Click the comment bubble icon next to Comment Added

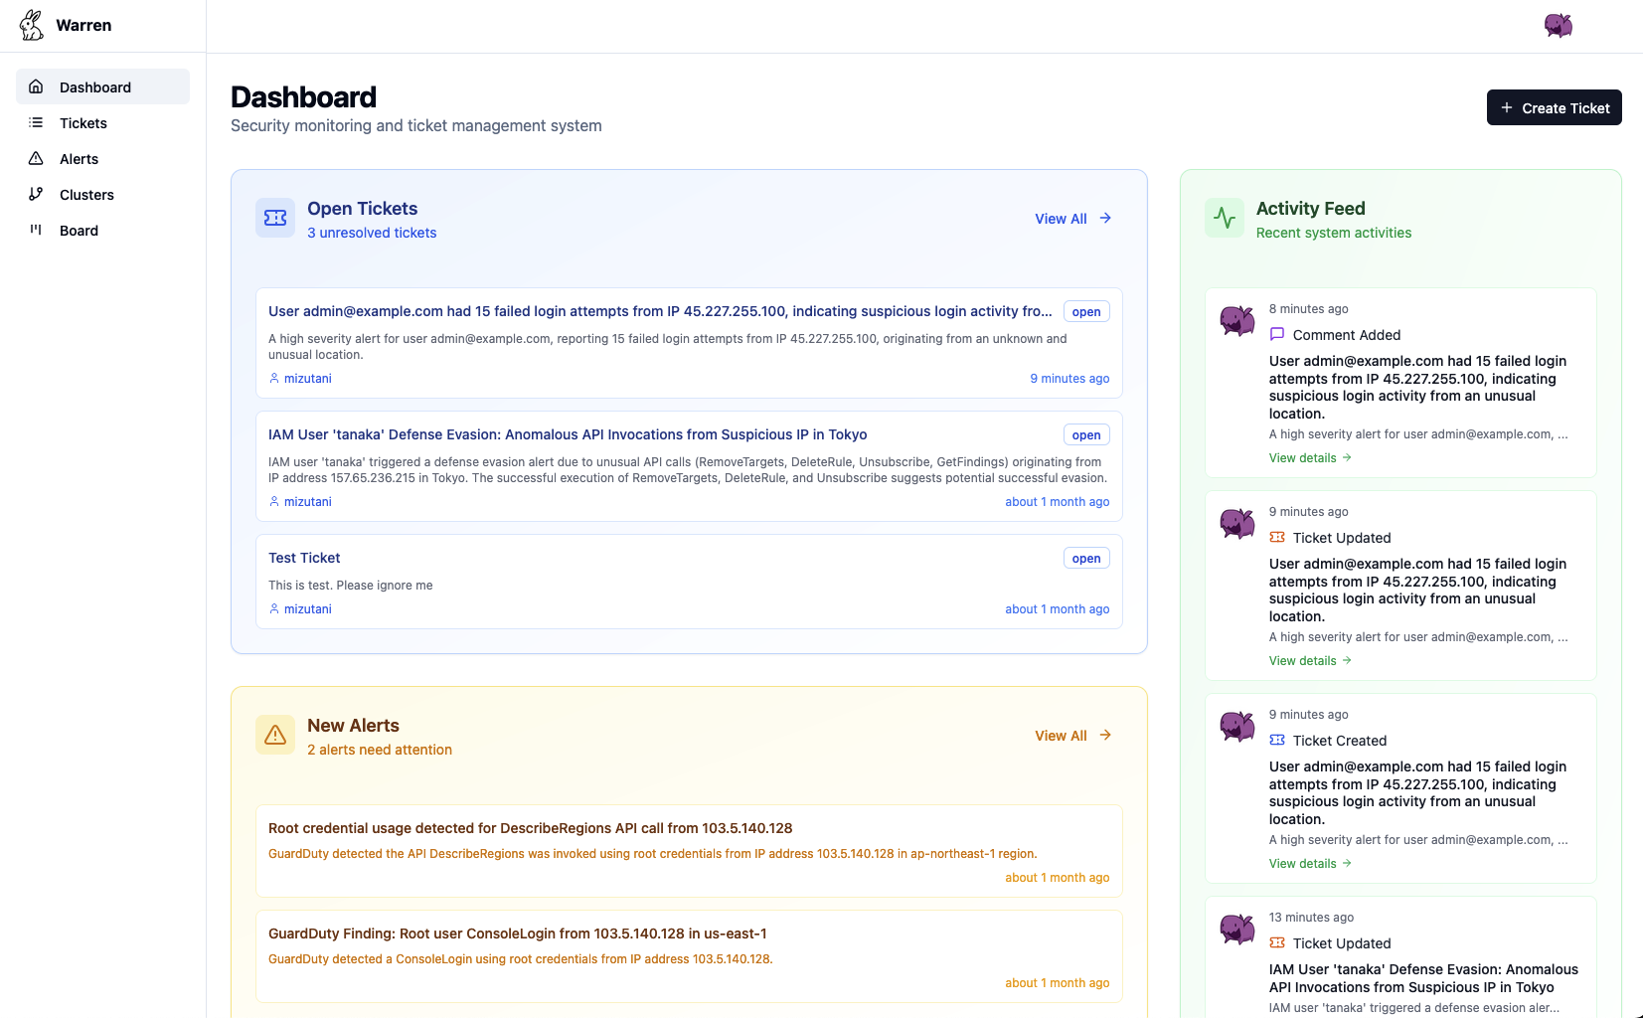(x=1278, y=335)
